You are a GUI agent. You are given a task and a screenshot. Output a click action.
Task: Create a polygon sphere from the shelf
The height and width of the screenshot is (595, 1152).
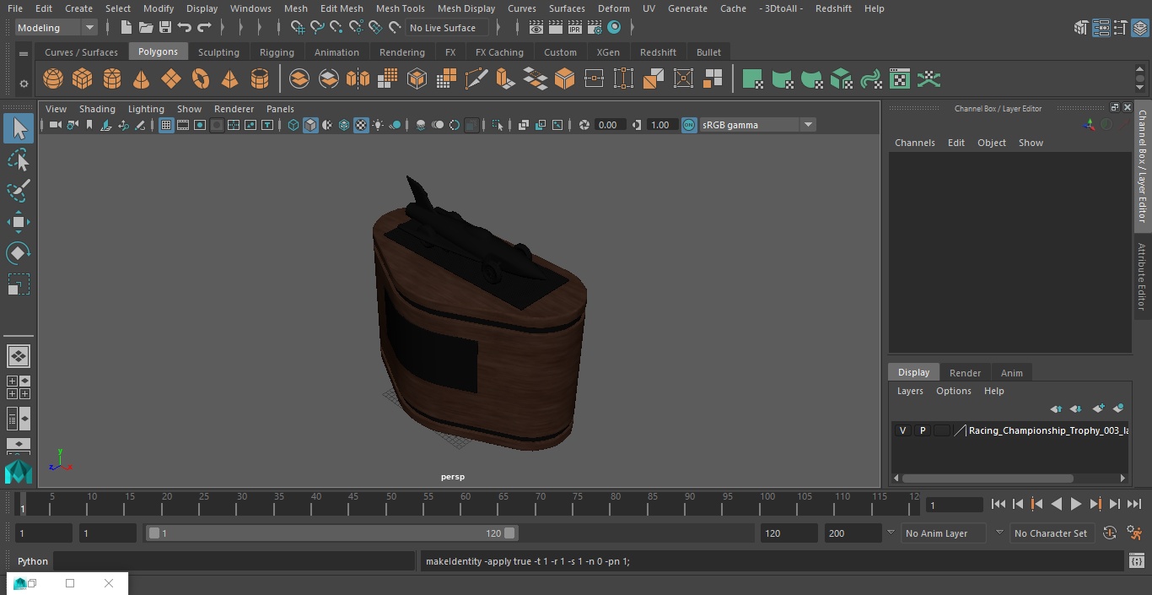click(53, 79)
